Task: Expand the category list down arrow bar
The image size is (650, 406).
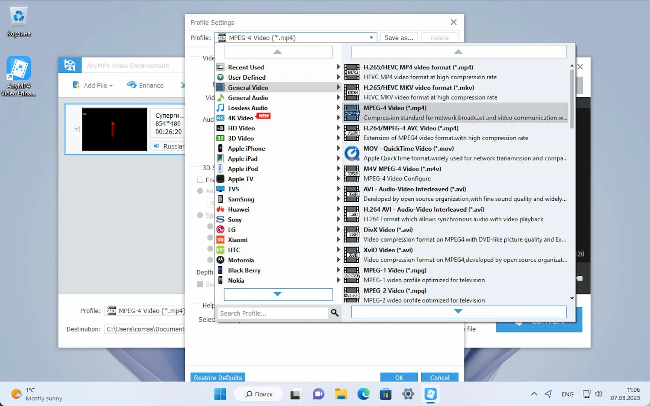Action: click(x=278, y=294)
